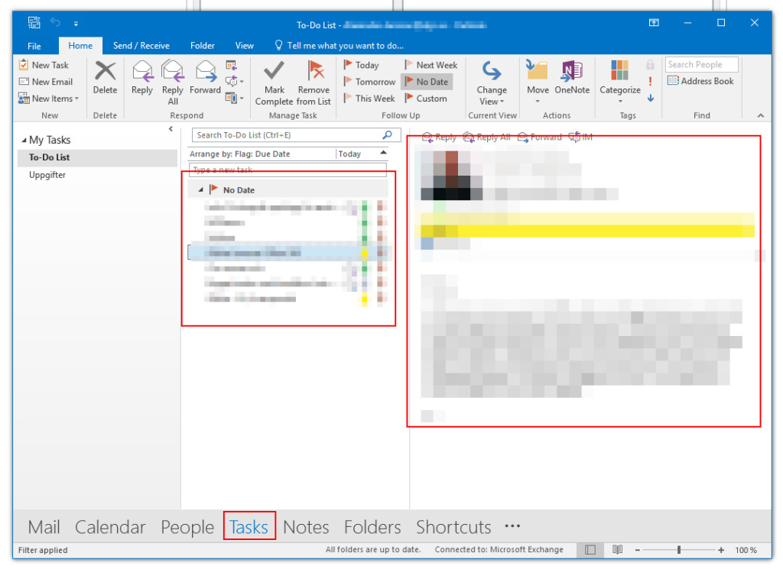
Task: Click the New Task icon
Action: 24,66
